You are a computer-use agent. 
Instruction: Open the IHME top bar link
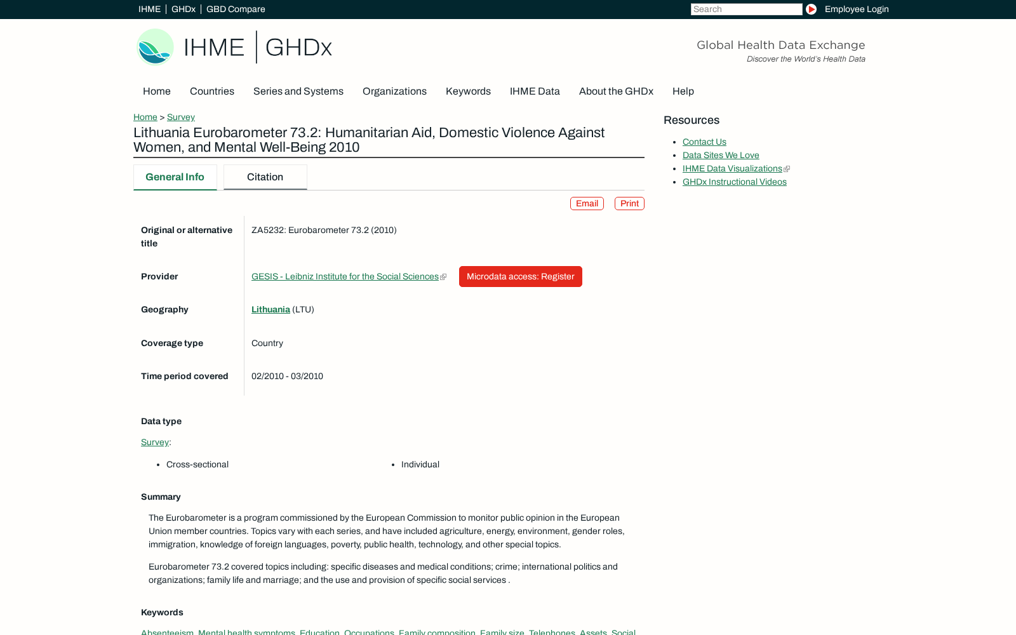[149, 9]
